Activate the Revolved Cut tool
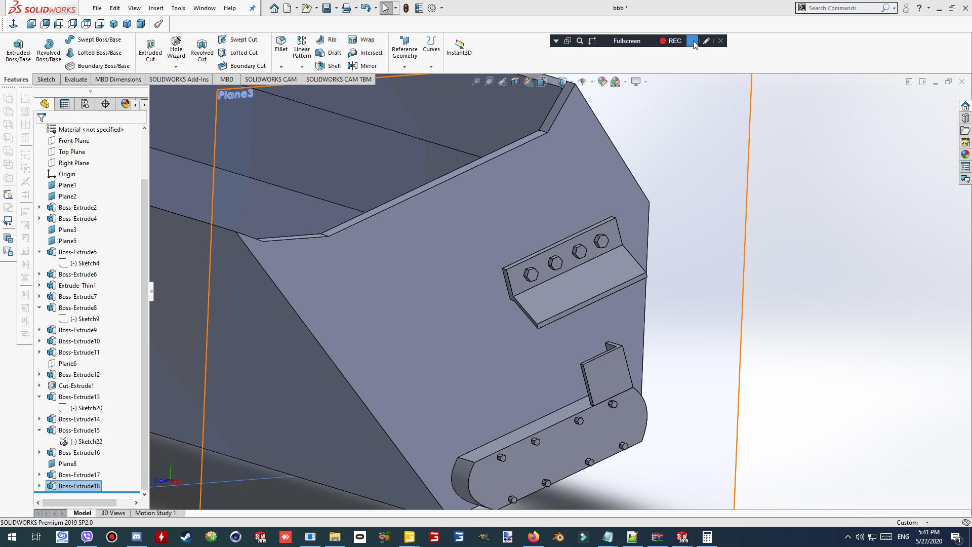The image size is (972, 547). (202, 50)
